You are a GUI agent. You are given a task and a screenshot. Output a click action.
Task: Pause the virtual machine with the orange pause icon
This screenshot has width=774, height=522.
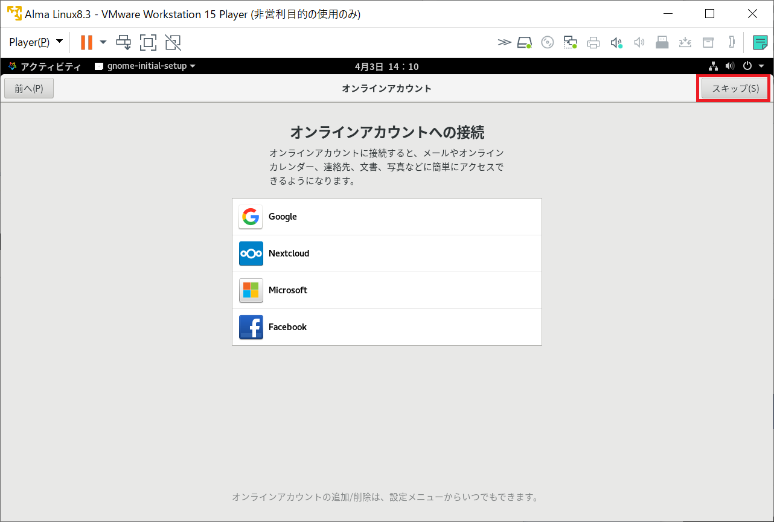86,42
